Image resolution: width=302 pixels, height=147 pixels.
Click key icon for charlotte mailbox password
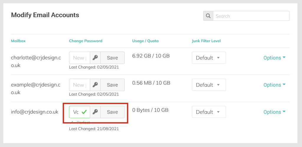pyautogui.click(x=95, y=58)
